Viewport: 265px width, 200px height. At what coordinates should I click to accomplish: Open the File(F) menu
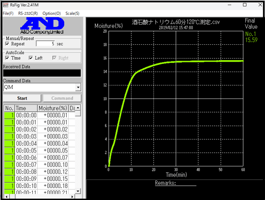click(x=8, y=13)
